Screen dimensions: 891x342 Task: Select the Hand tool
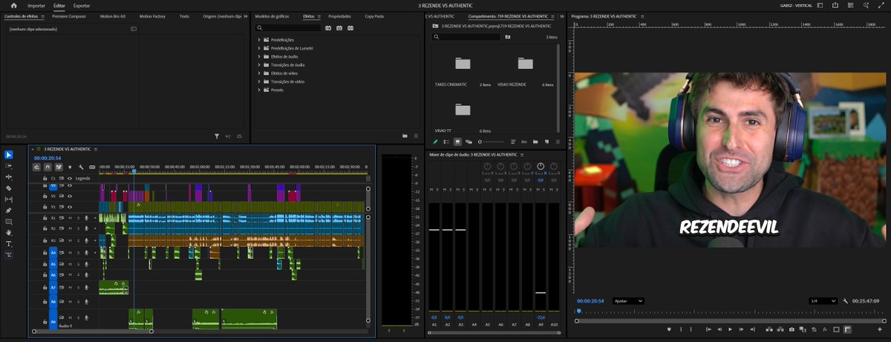tap(9, 232)
